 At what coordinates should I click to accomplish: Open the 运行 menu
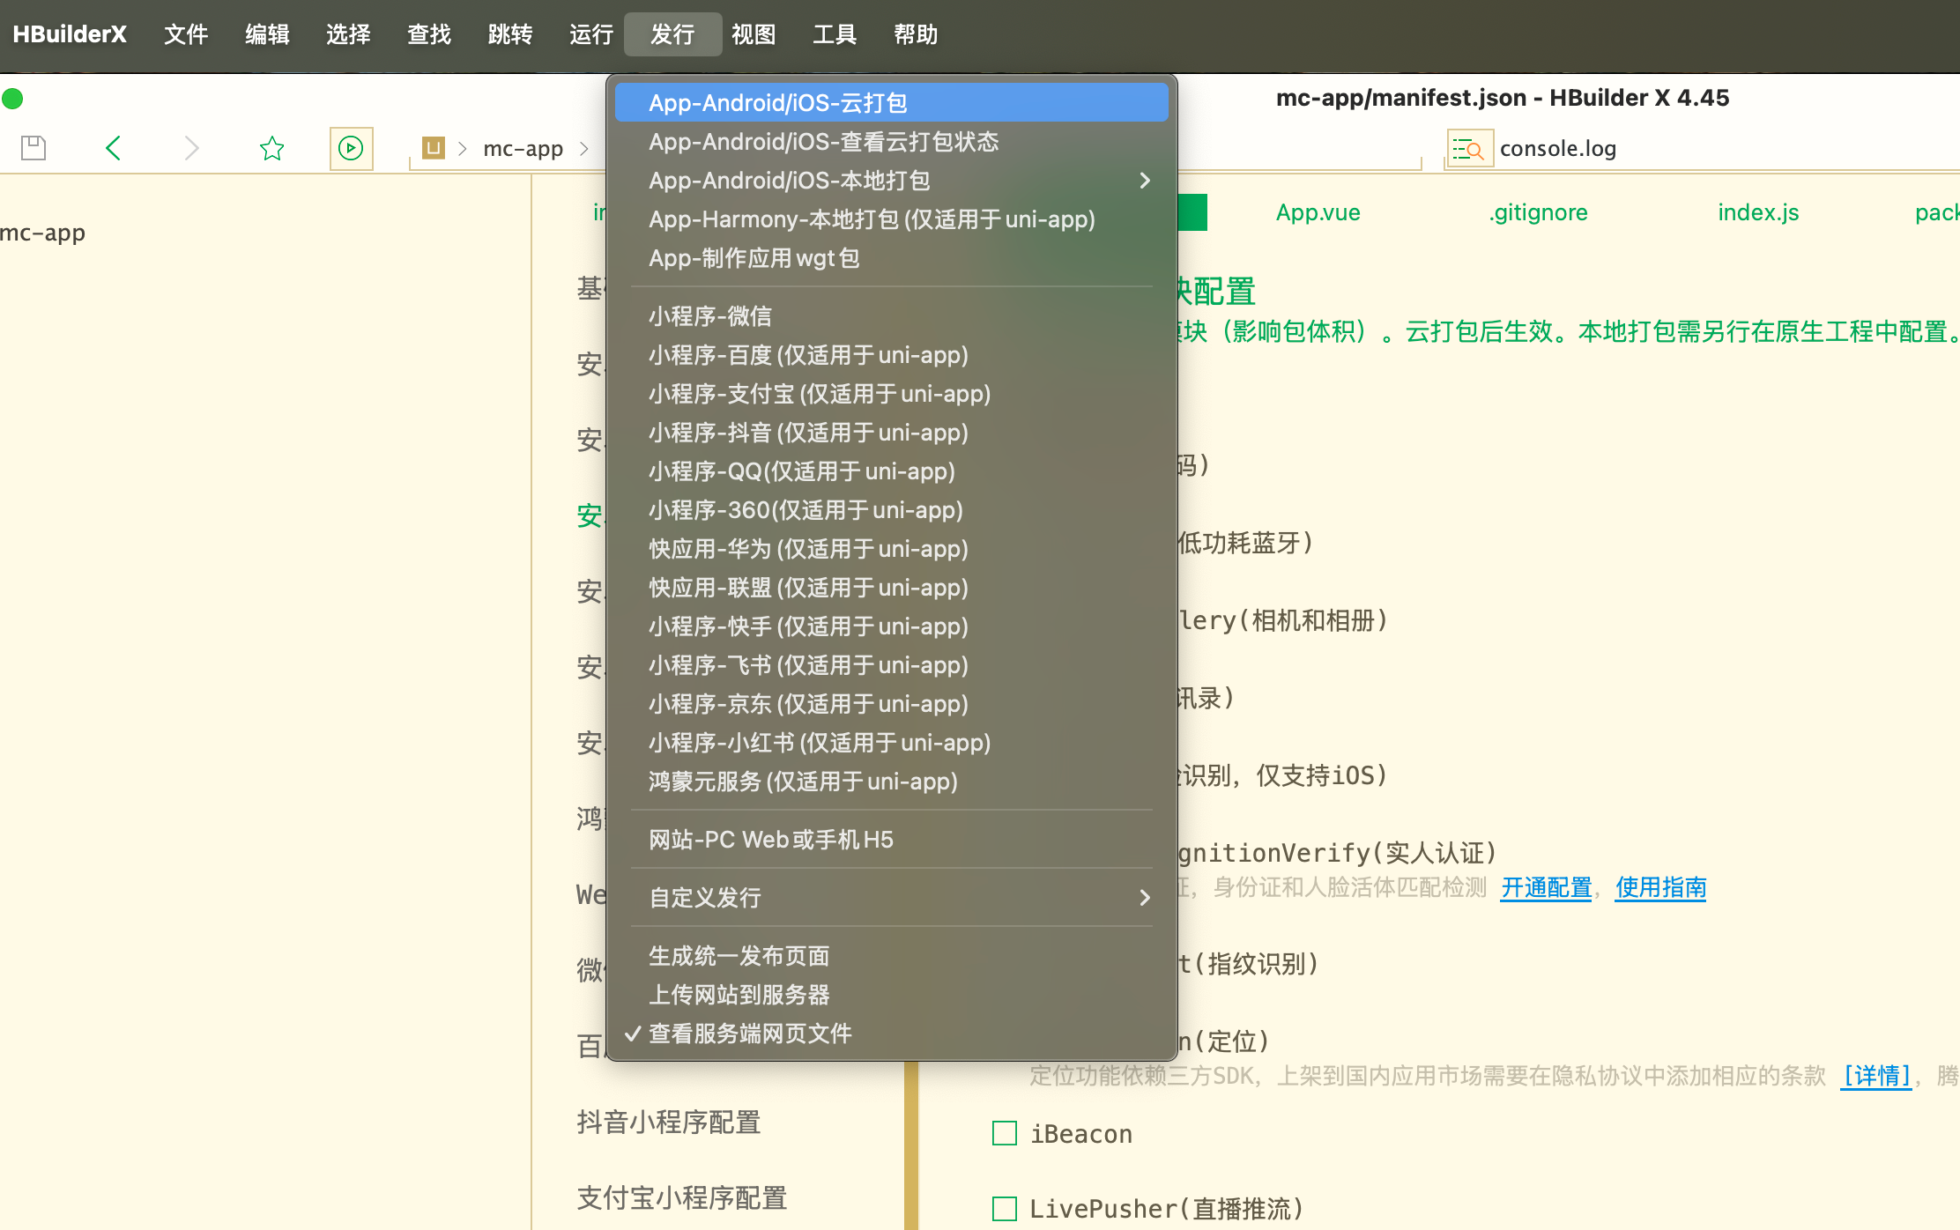591,34
